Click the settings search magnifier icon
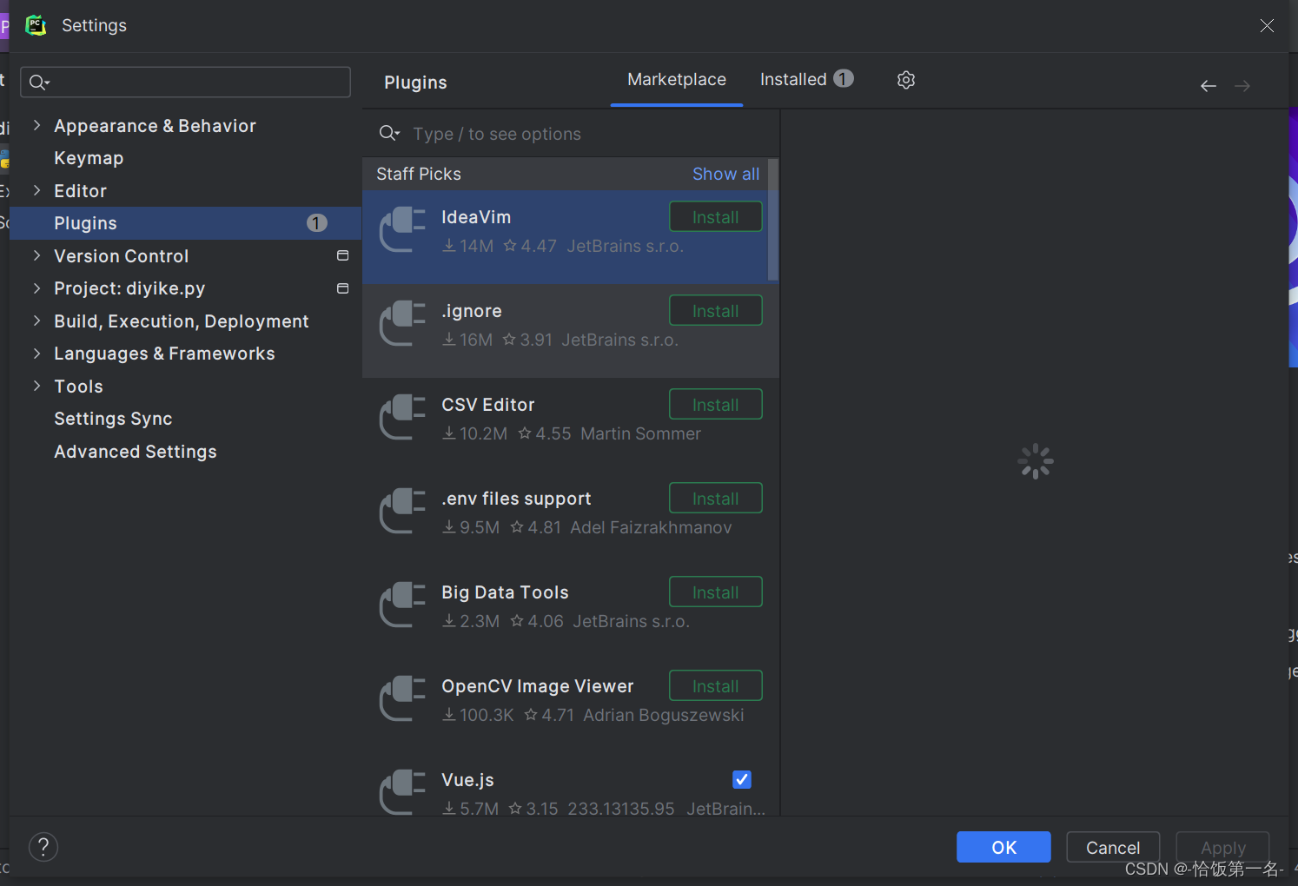The image size is (1298, 886). coord(39,83)
